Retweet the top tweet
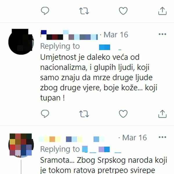174x174 pixels. [84, 11]
